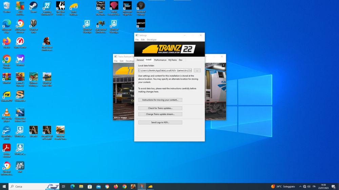Select the Adobe Acrobat desktop icon
The height and width of the screenshot is (190, 339).
(x=7, y=151)
